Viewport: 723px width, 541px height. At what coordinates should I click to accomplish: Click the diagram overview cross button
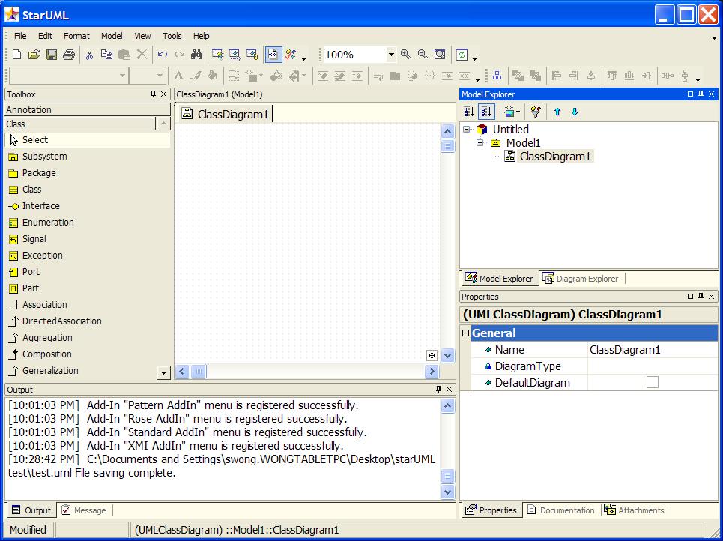point(432,355)
